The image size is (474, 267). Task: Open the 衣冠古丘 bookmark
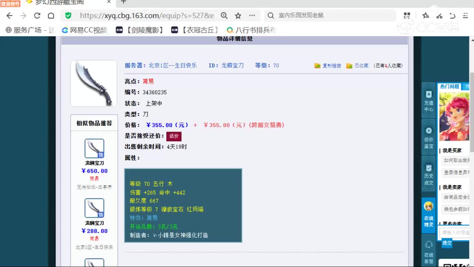(x=195, y=30)
